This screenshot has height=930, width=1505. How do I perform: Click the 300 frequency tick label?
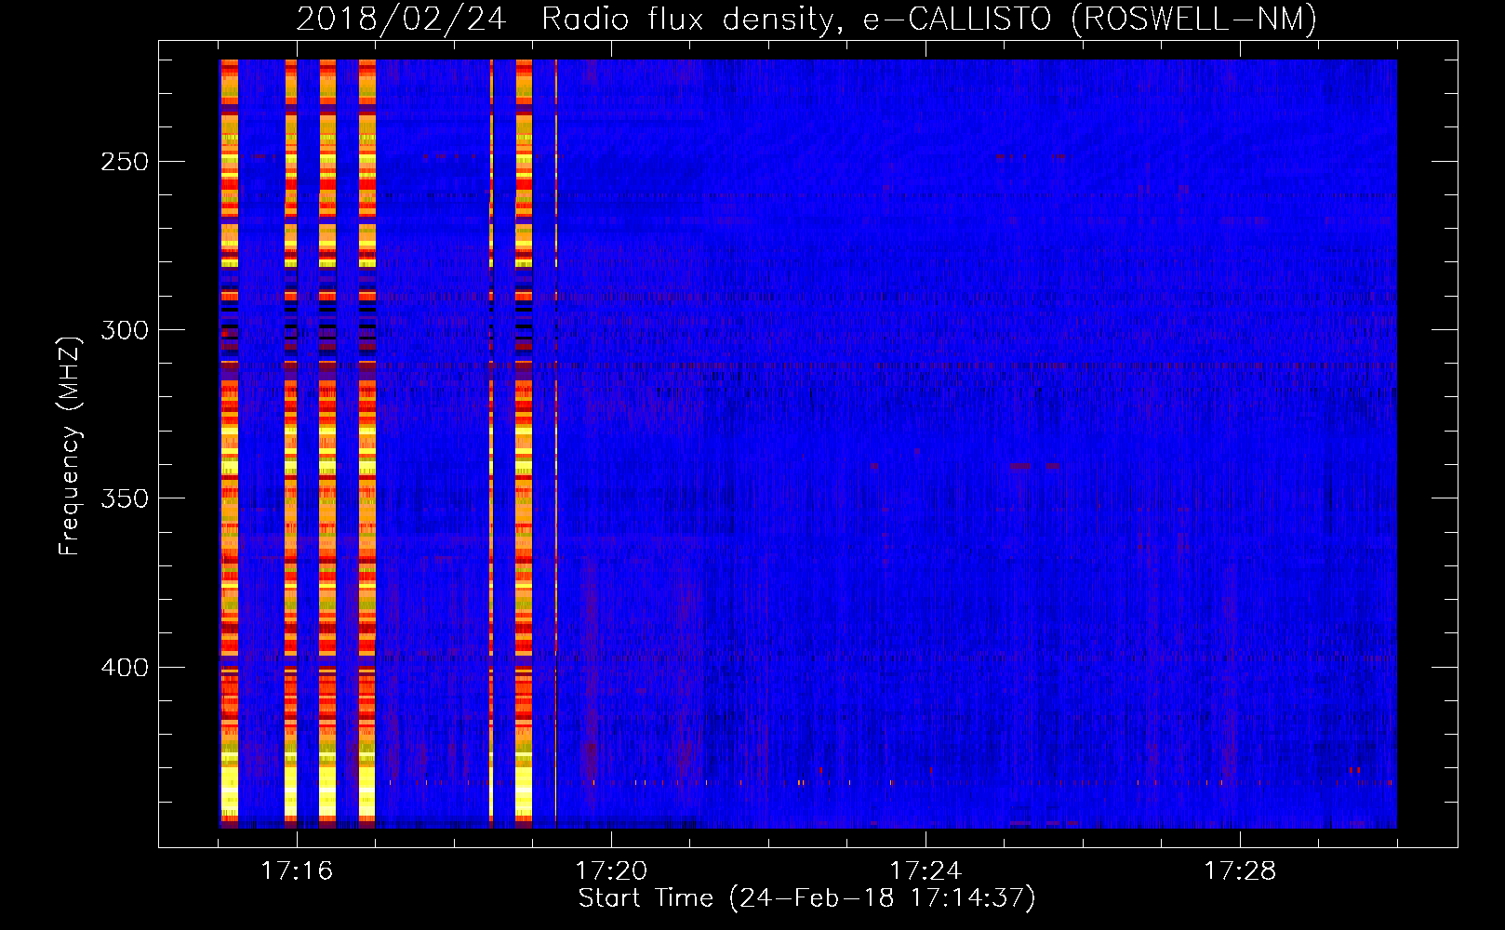pyautogui.click(x=125, y=330)
